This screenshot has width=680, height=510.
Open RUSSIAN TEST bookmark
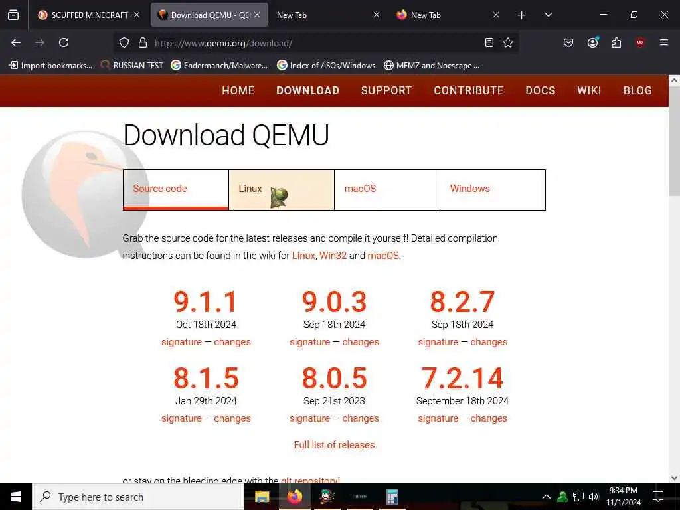[132, 66]
